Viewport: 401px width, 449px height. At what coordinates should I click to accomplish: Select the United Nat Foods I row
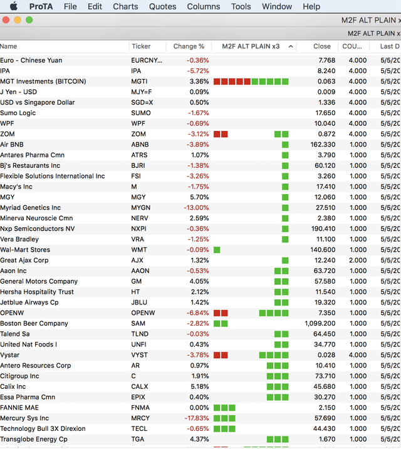200,344
